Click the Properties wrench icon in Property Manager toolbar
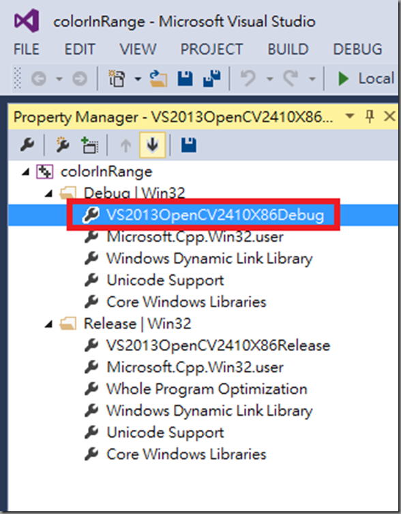 27,145
